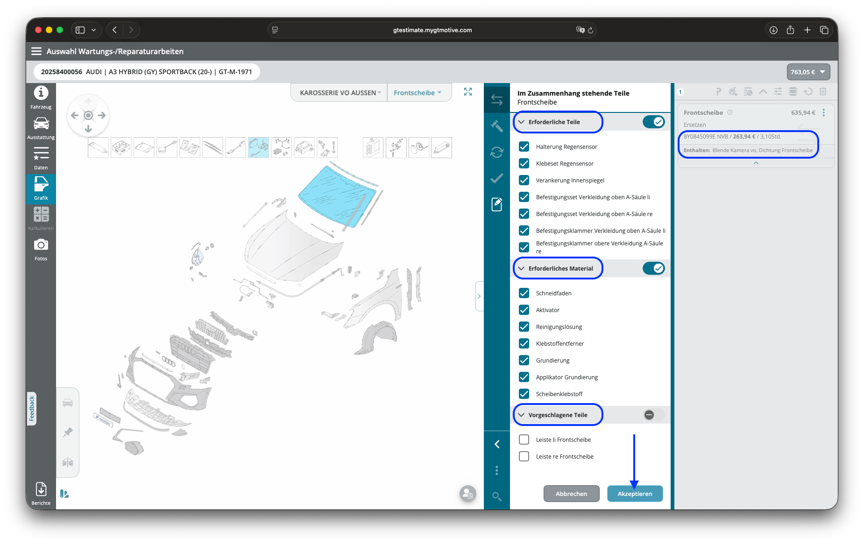
Task: Open the Daten section in left sidebar
Action: [x=41, y=159]
